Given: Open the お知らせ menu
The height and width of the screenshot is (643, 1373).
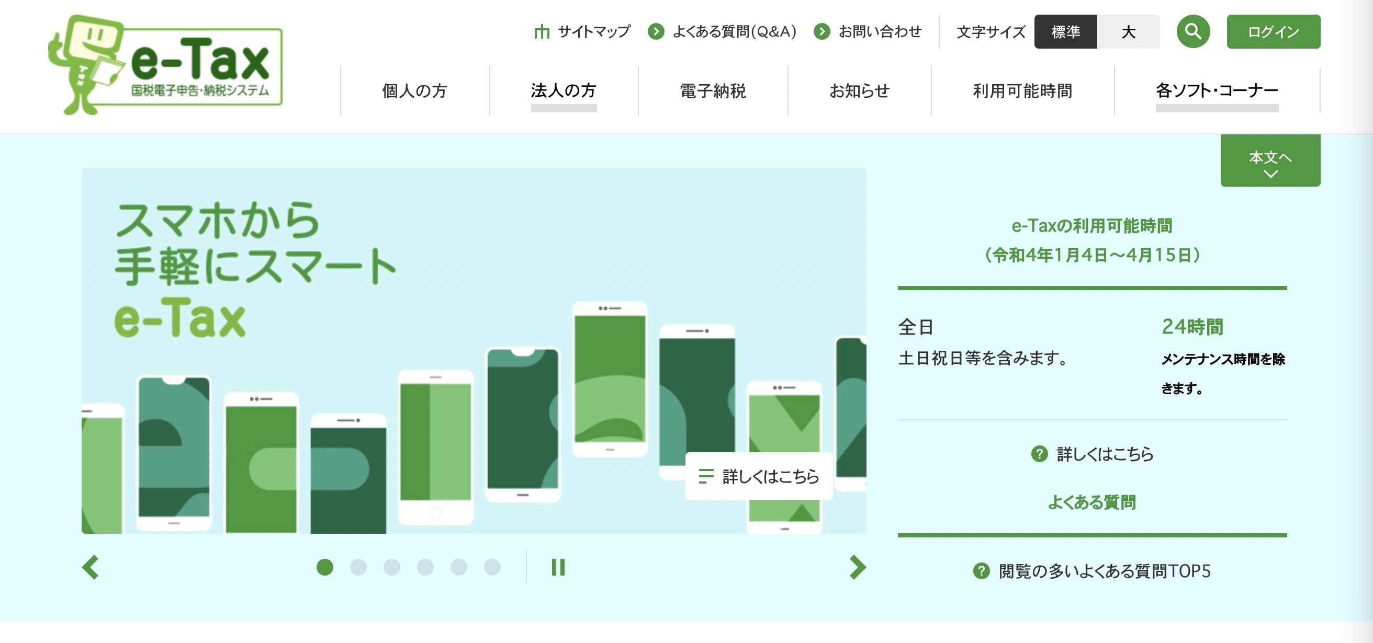Looking at the screenshot, I should pyautogui.click(x=859, y=91).
